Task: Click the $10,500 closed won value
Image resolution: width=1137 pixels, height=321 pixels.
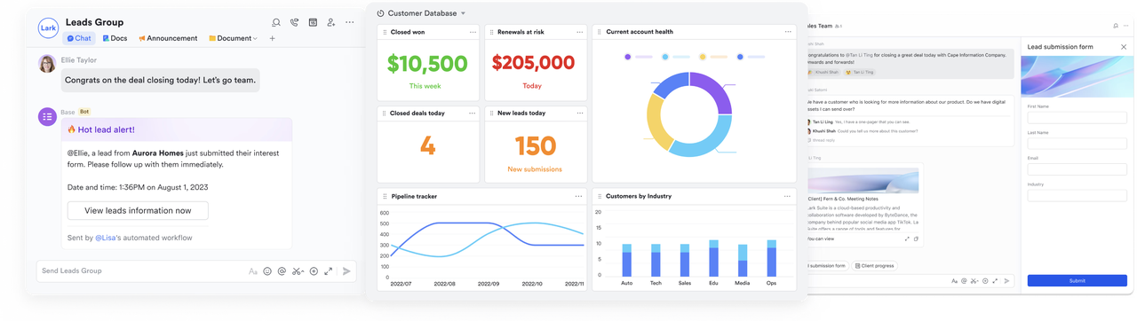Action: pos(427,64)
